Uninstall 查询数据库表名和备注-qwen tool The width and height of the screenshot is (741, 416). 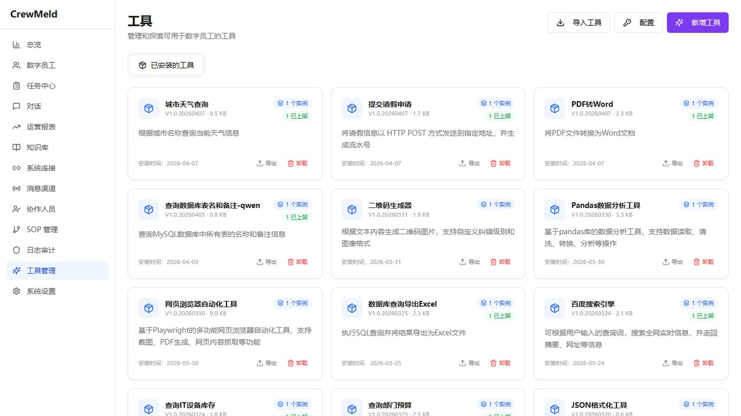point(297,262)
